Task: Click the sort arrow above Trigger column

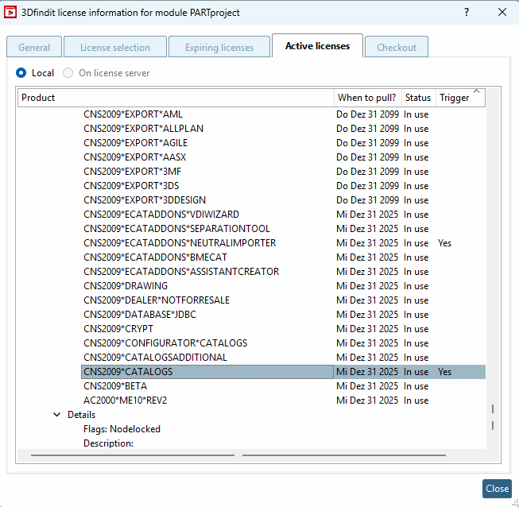Action: pyautogui.click(x=477, y=91)
